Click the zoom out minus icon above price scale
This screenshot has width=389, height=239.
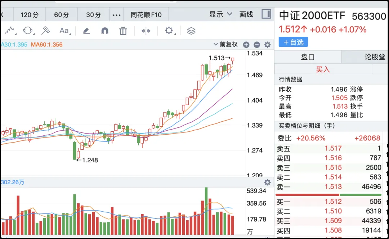coord(257,45)
